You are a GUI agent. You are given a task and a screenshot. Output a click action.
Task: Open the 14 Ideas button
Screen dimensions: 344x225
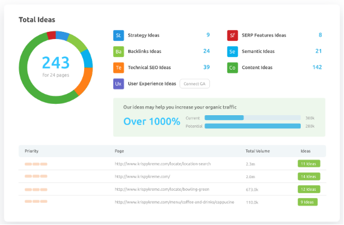(x=309, y=176)
